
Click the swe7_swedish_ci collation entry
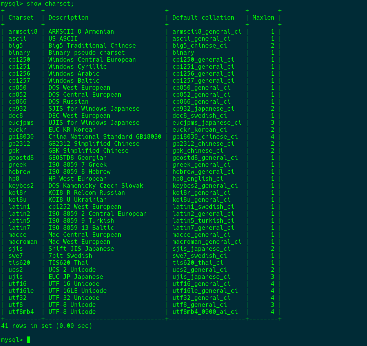(199, 256)
